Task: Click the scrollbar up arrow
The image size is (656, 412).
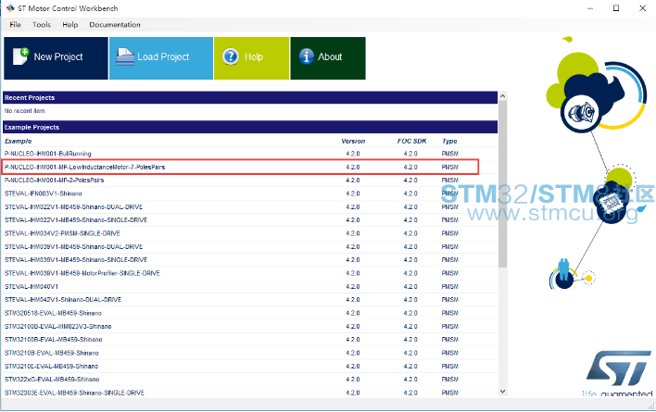Action: coord(503,96)
